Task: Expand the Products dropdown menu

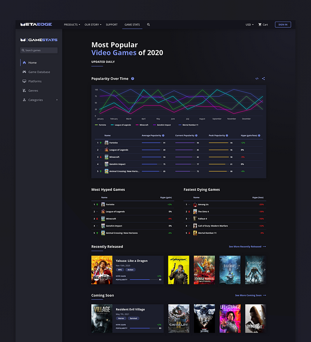Action: click(72, 25)
